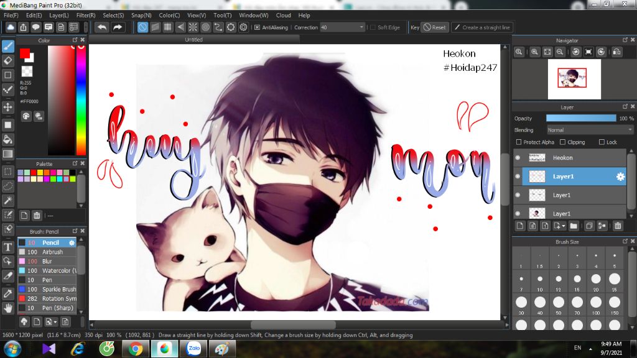Open the File menu
637x358 pixels.
11,16
